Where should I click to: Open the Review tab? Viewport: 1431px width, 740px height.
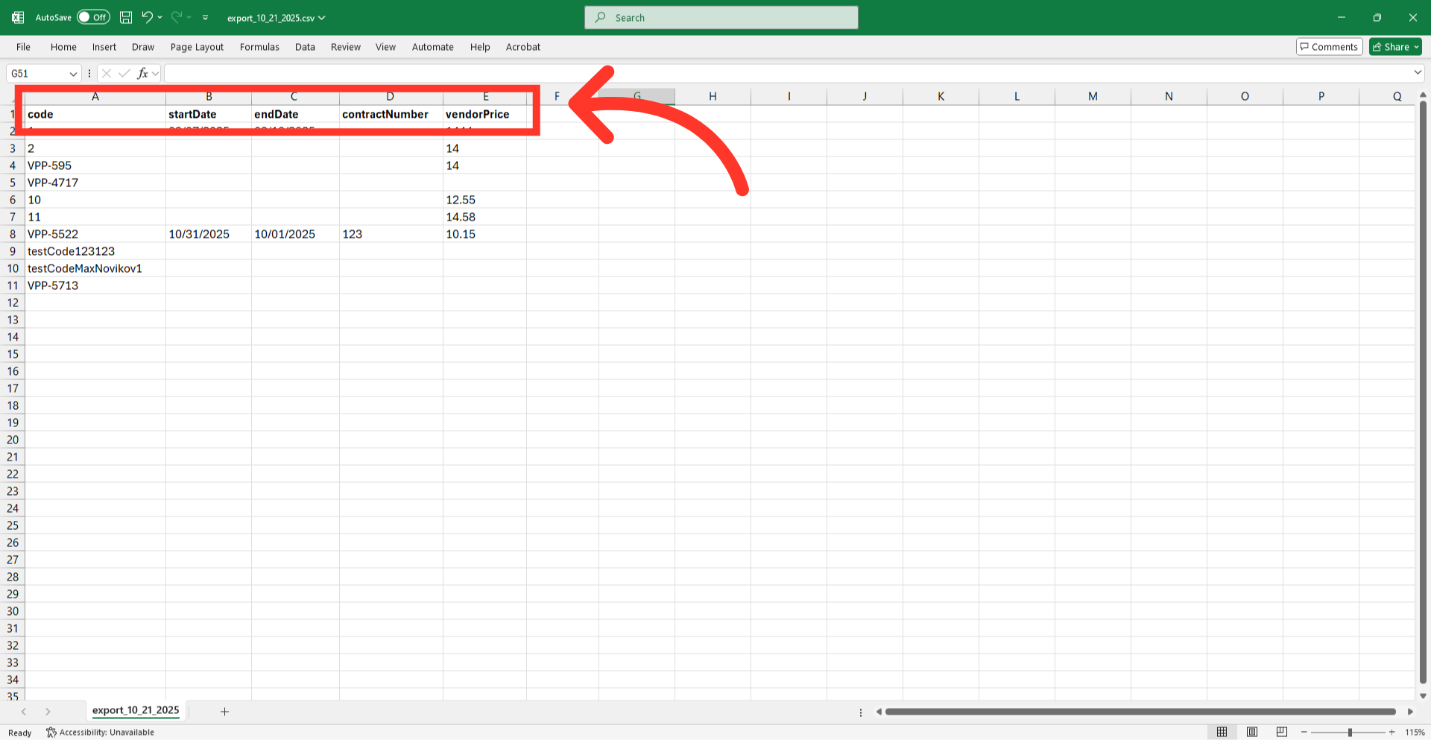(x=346, y=47)
